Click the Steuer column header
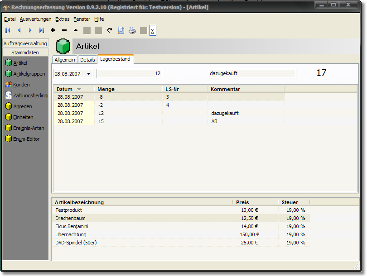The image size is (367, 277). tap(294, 202)
